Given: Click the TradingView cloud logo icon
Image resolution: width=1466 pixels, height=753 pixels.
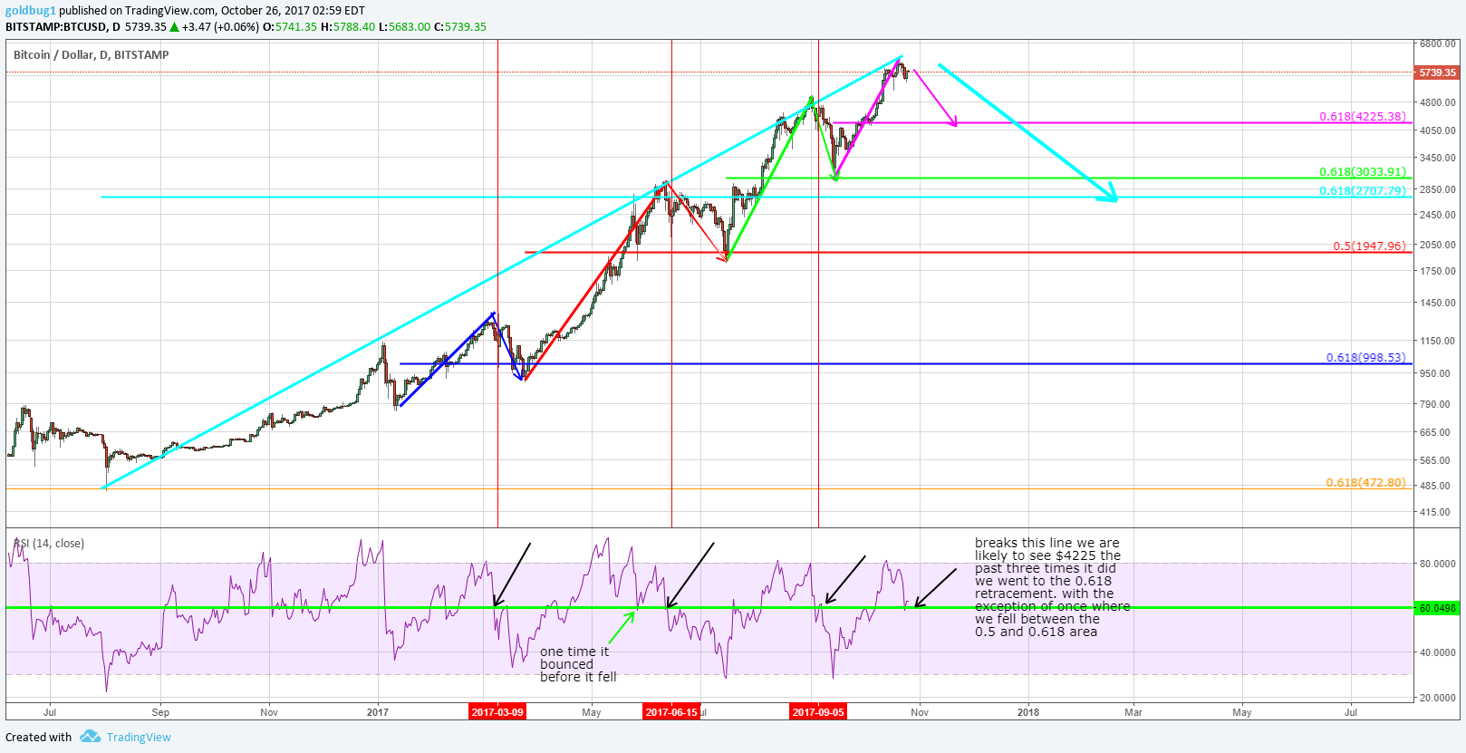Looking at the screenshot, I should [90, 736].
